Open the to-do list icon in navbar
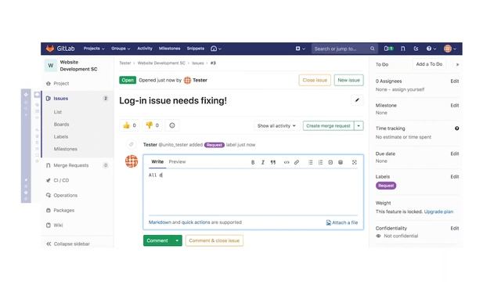The height and width of the screenshot is (282, 501). coord(416,49)
